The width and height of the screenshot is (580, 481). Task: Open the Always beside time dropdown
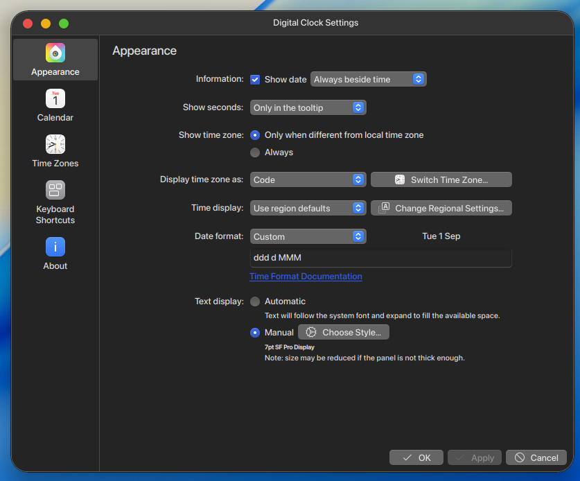(369, 79)
